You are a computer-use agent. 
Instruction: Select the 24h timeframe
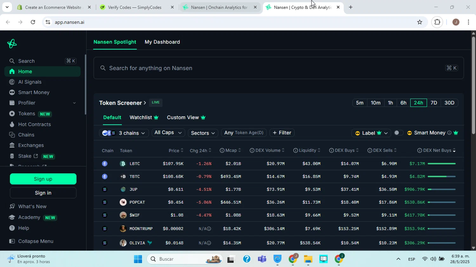coord(418,103)
